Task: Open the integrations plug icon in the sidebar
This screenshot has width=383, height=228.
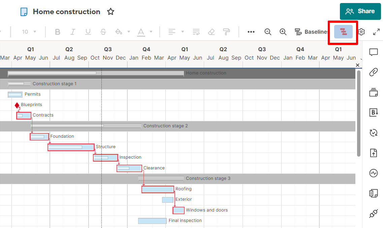Action: pyautogui.click(x=373, y=214)
